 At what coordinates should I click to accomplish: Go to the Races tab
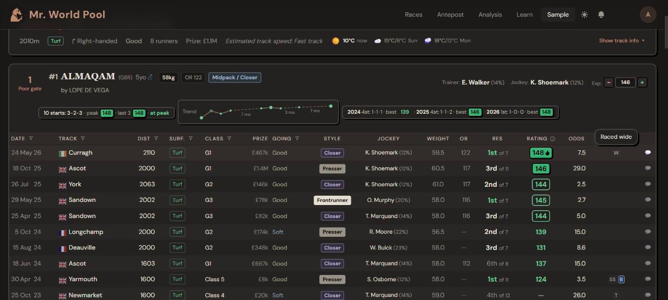413,15
